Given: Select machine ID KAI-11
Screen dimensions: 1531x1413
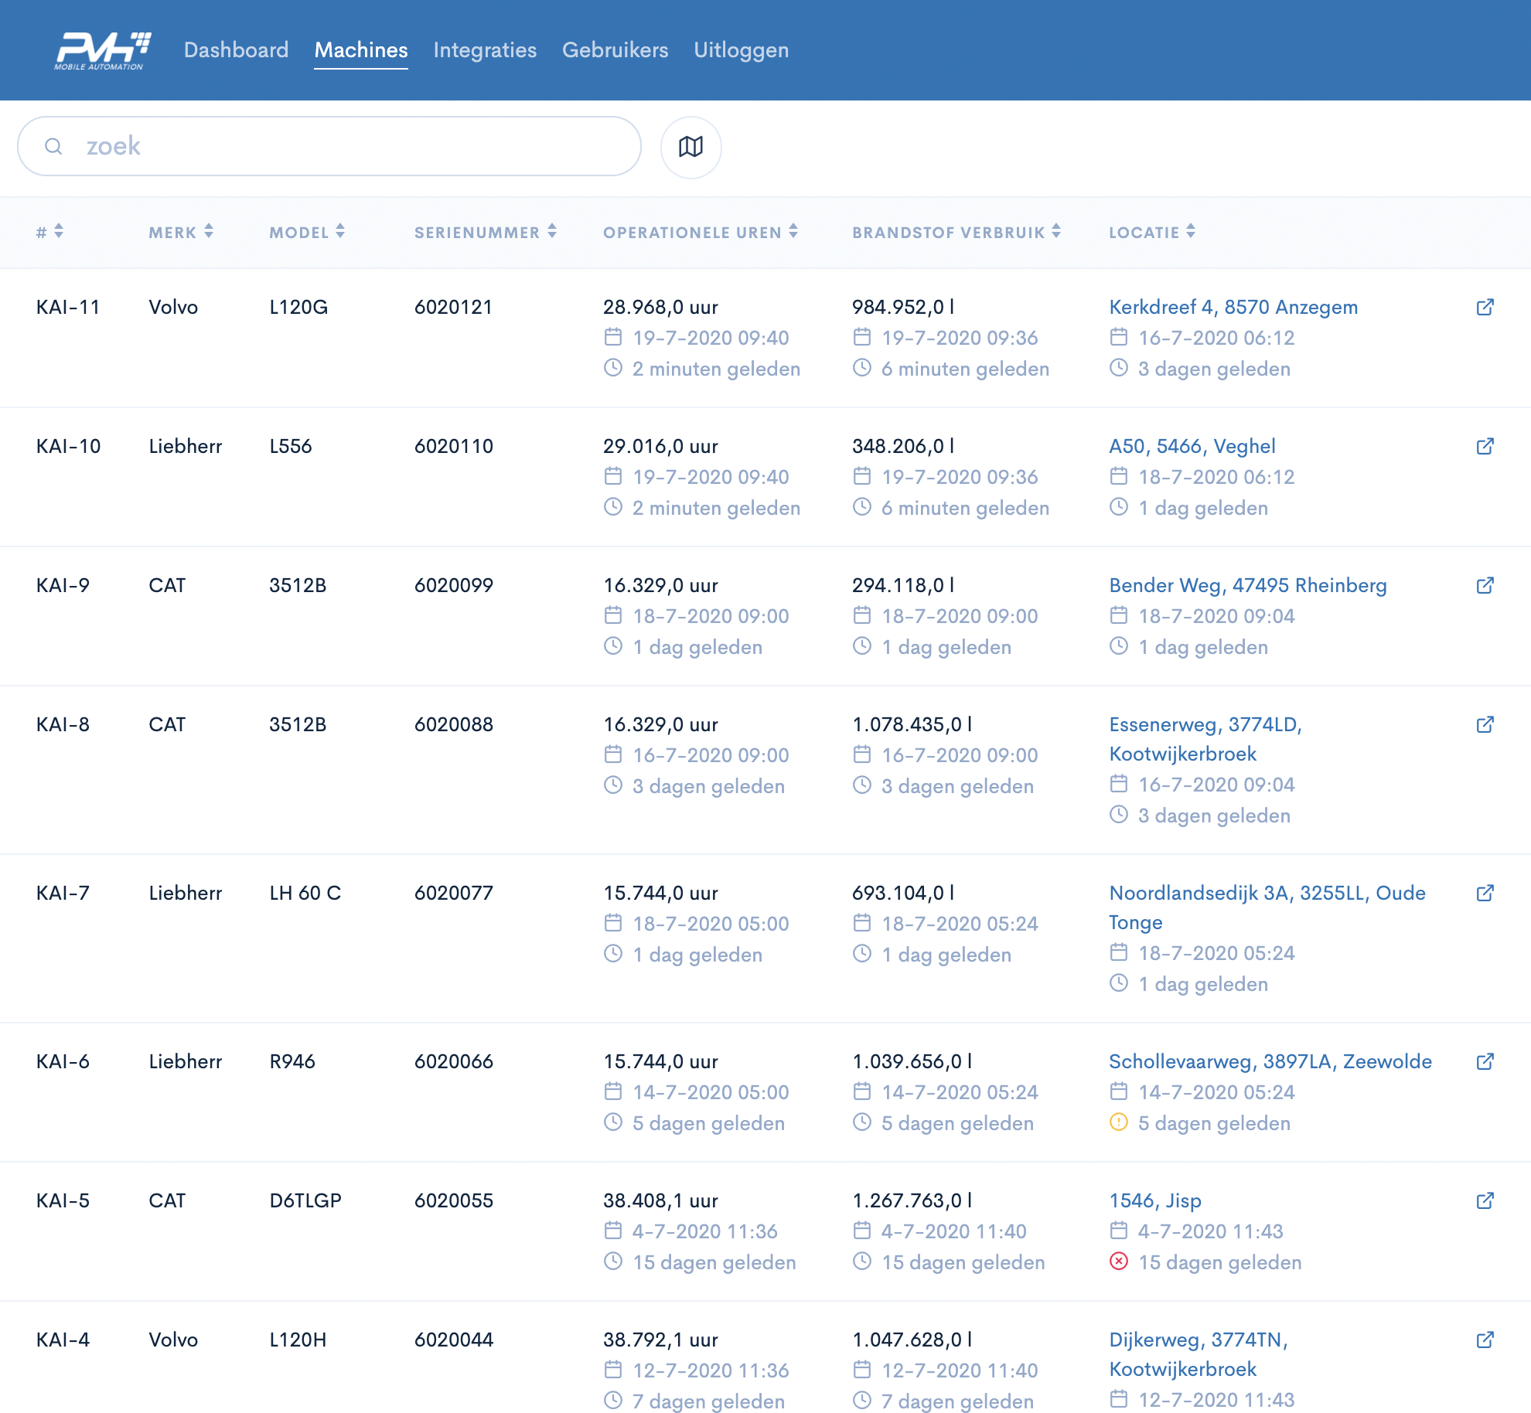Looking at the screenshot, I should pos(68,308).
